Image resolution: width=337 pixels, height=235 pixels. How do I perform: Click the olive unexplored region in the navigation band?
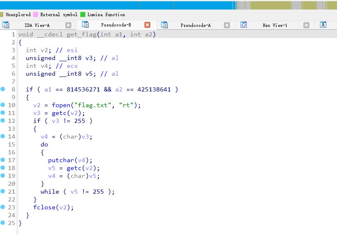(271, 5)
